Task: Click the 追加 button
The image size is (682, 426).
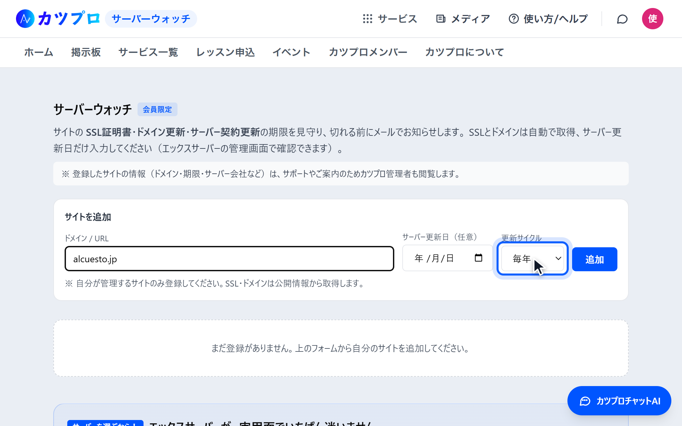Action: 594,259
